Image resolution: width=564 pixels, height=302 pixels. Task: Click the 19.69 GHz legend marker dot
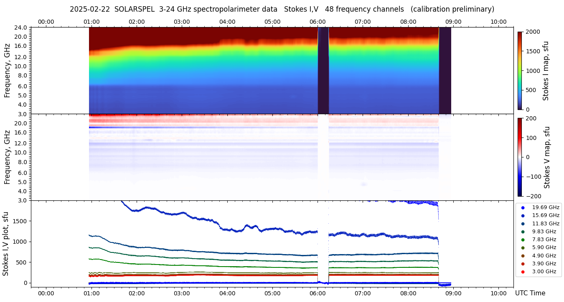[x=523, y=207]
